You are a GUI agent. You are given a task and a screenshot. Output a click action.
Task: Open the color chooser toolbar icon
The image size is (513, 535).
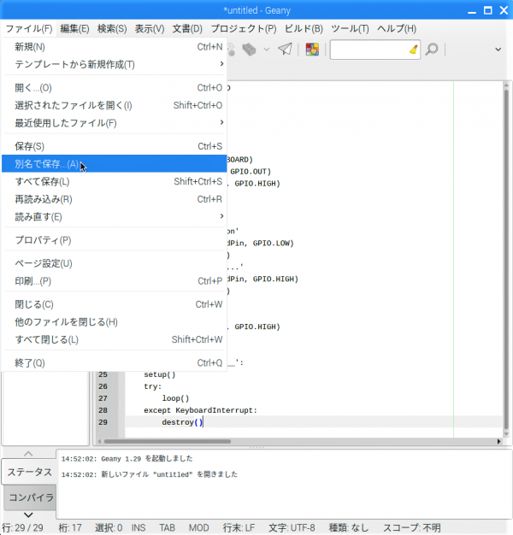tap(313, 49)
